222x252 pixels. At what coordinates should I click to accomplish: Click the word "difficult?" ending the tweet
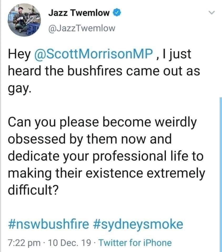pos(33,190)
